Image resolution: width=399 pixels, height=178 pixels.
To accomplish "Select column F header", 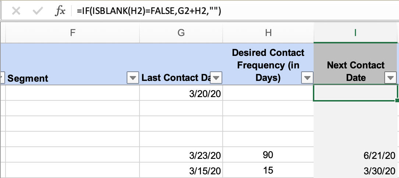I will tap(73, 33).
